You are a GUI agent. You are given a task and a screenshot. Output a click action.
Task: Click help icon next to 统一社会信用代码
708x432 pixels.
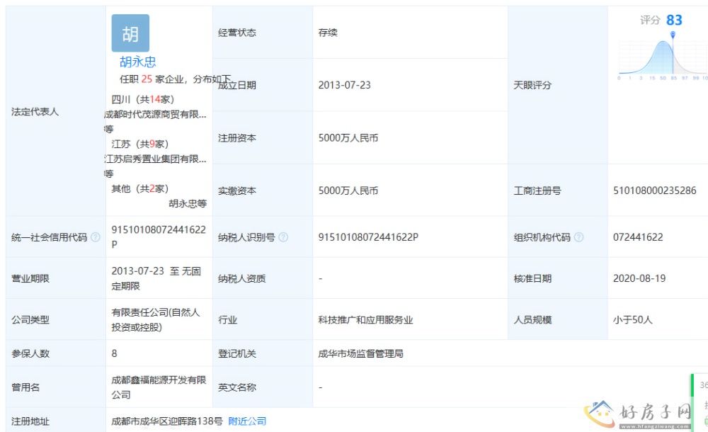pyautogui.click(x=96, y=238)
